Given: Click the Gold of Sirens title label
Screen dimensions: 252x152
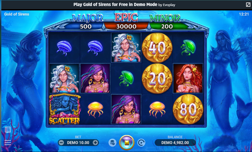Looking at the screenshot, I should coord(17,14).
